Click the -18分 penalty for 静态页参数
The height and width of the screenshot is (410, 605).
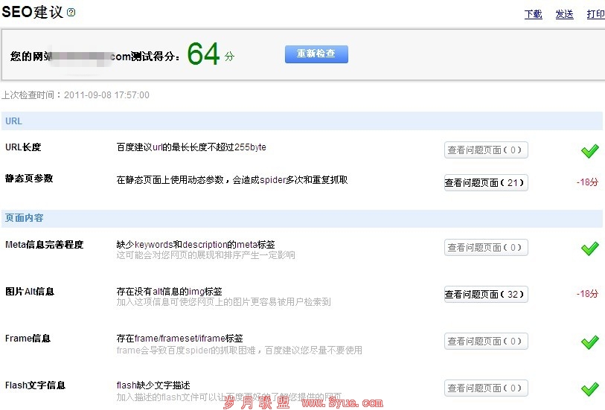tap(587, 182)
